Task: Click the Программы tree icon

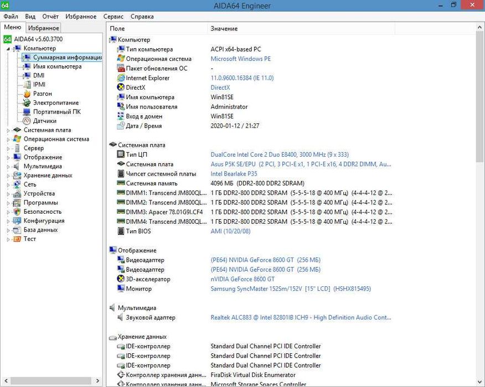Action: (x=17, y=203)
